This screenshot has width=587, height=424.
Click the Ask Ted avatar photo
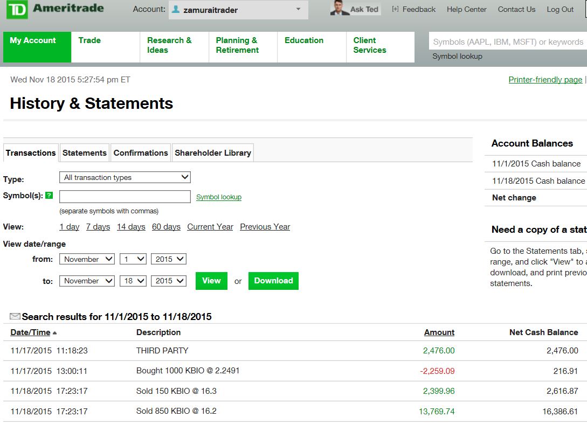coord(339,9)
